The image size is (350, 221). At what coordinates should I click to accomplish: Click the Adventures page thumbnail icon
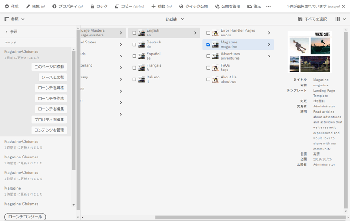click(x=216, y=56)
